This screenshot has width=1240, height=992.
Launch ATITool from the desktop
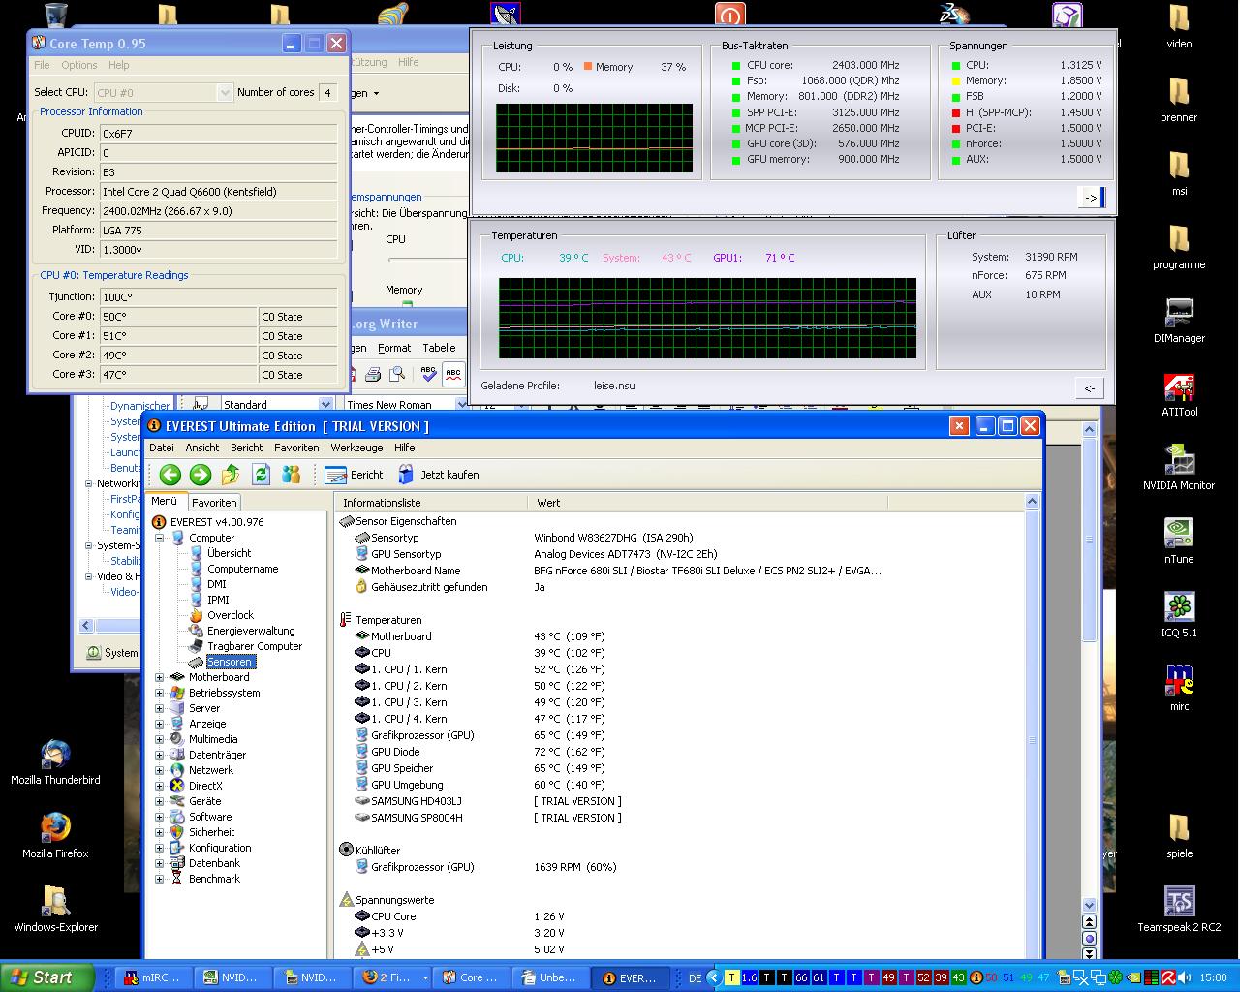[1179, 394]
